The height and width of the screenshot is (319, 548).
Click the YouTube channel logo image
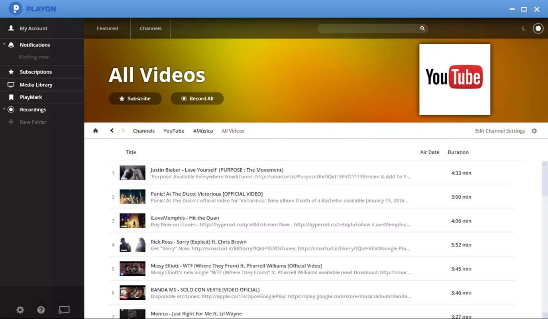(455, 79)
